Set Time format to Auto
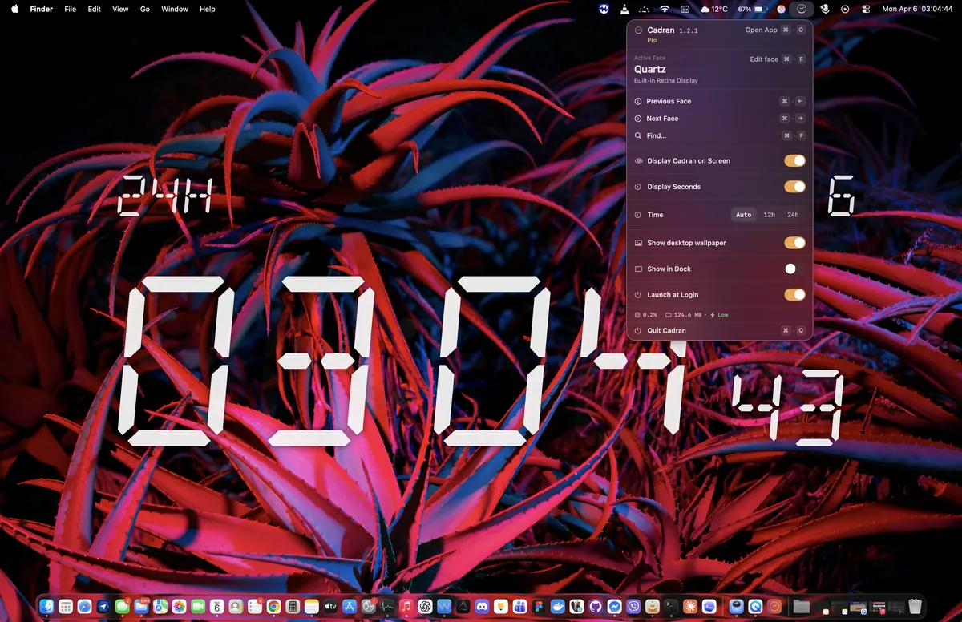The width and height of the screenshot is (962, 622). (744, 215)
